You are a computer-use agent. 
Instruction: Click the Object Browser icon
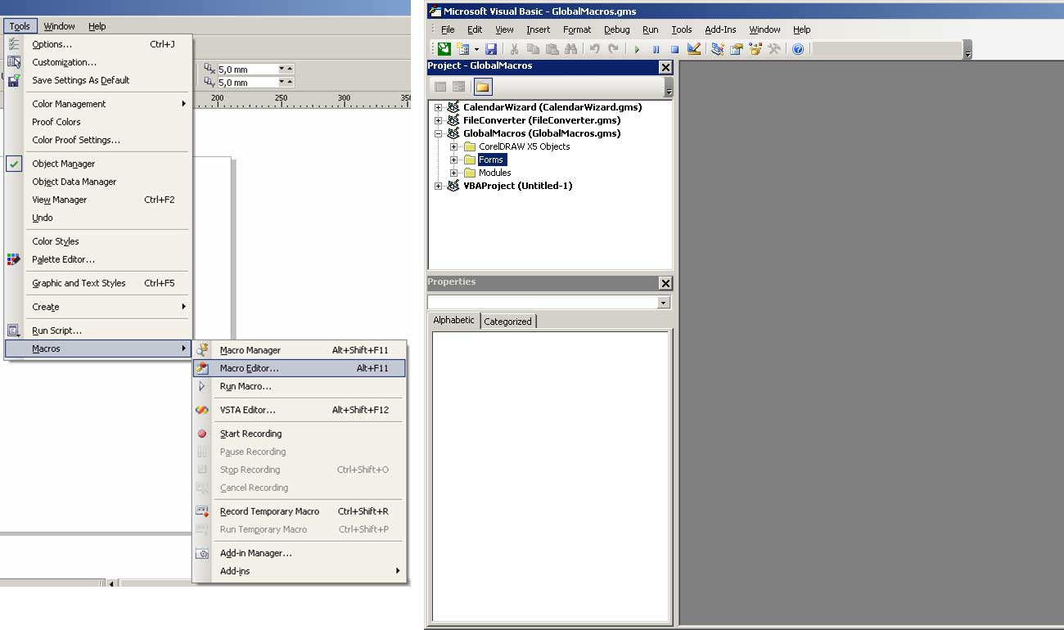(755, 49)
